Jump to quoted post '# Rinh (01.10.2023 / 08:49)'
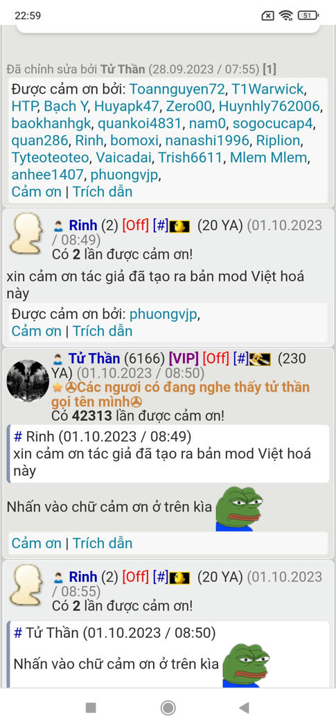Screen dimensions: 336x728 (103, 437)
